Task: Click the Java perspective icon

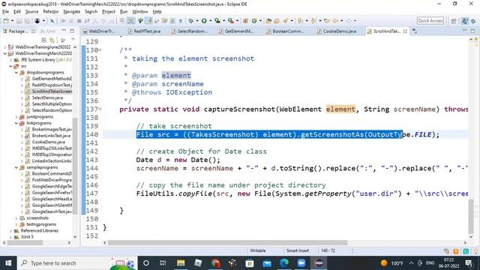Action: click(465, 21)
